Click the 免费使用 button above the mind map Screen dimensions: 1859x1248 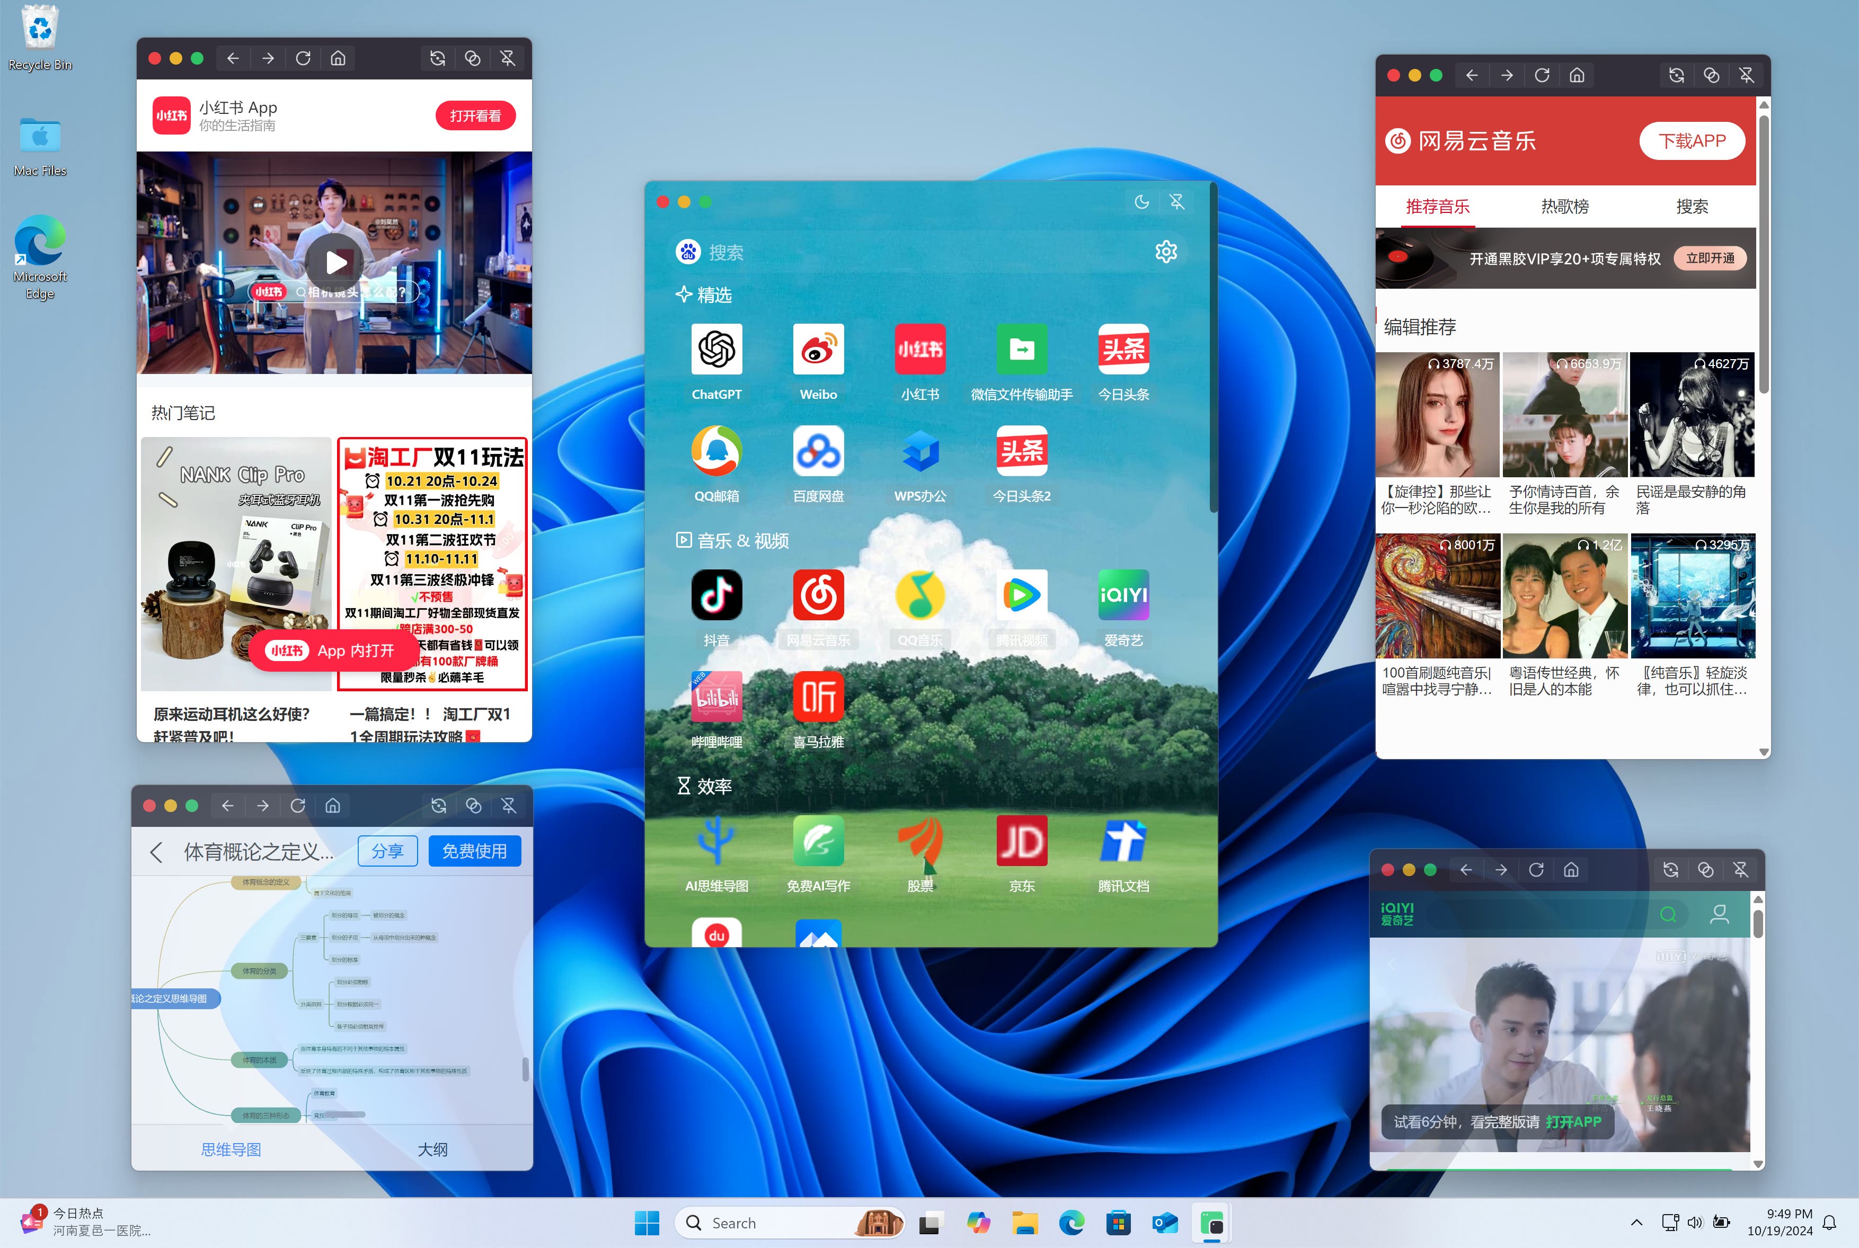474,850
